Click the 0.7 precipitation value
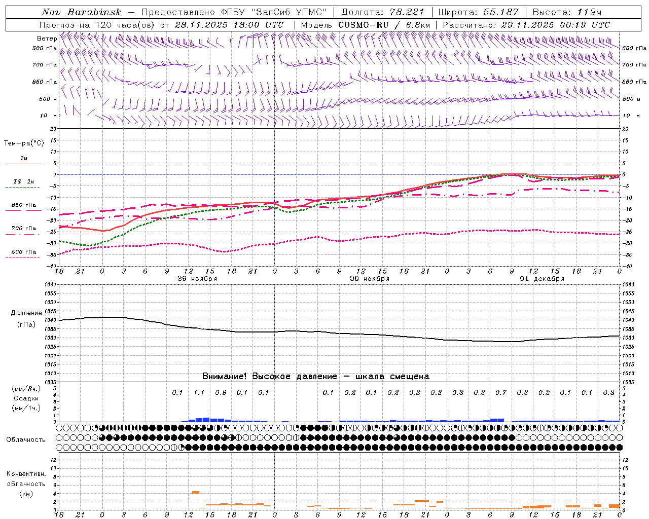649x519 pixels. (x=500, y=392)
